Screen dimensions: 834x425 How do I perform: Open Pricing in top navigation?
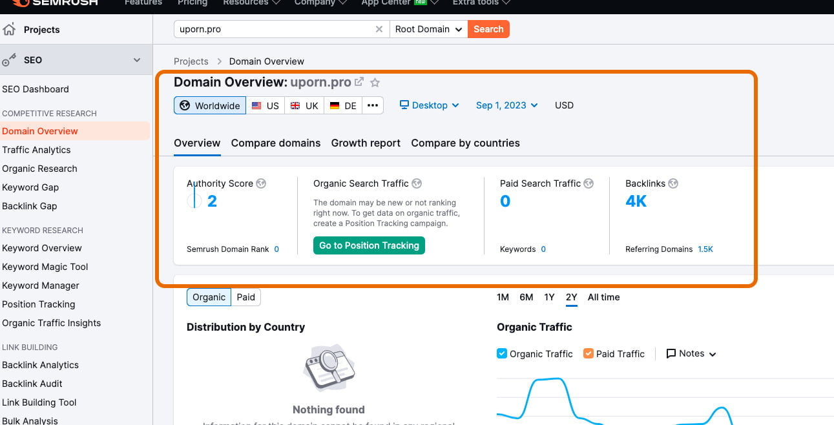193,3
